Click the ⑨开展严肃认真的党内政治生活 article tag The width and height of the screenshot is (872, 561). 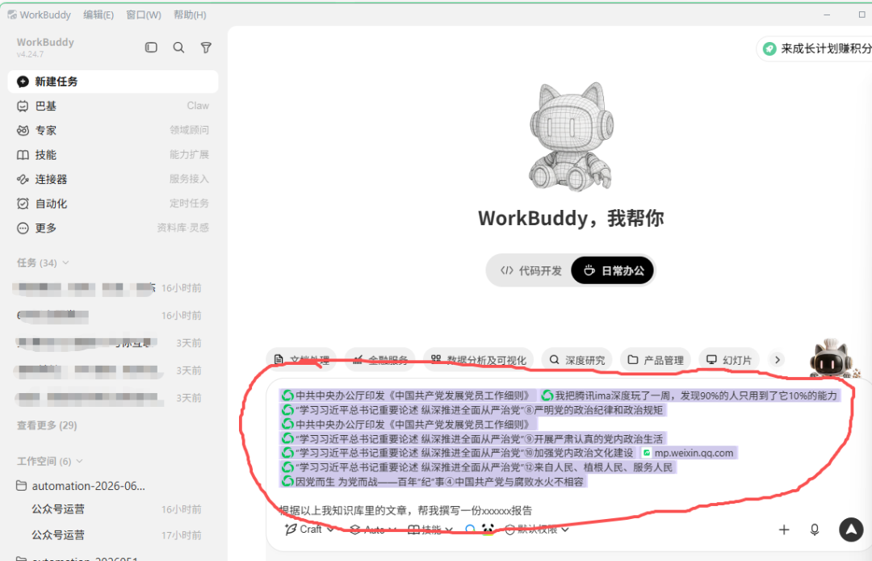click(x=472, y=438)
